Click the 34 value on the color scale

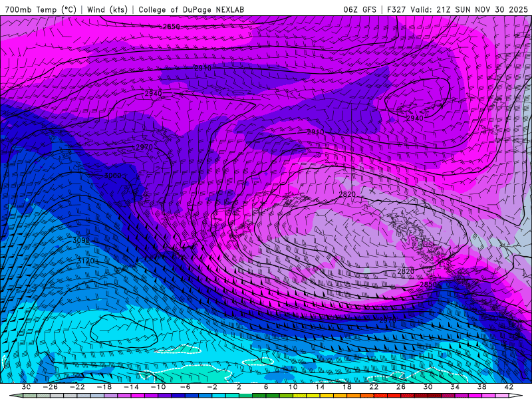pyautogui.click(x=455, y=387)
